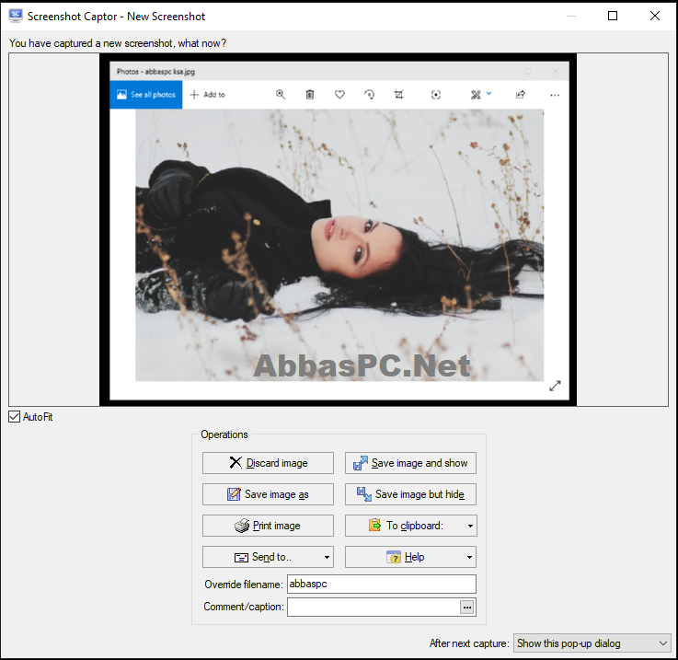The height and width of the screenshot is (660, 678).
Task: Click the Edit & Create scissors icon in the preview
Action: point(476,95)
